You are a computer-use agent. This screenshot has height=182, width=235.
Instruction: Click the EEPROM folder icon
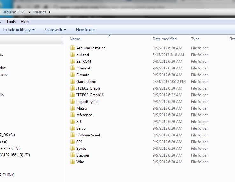(x=72, y=62)
